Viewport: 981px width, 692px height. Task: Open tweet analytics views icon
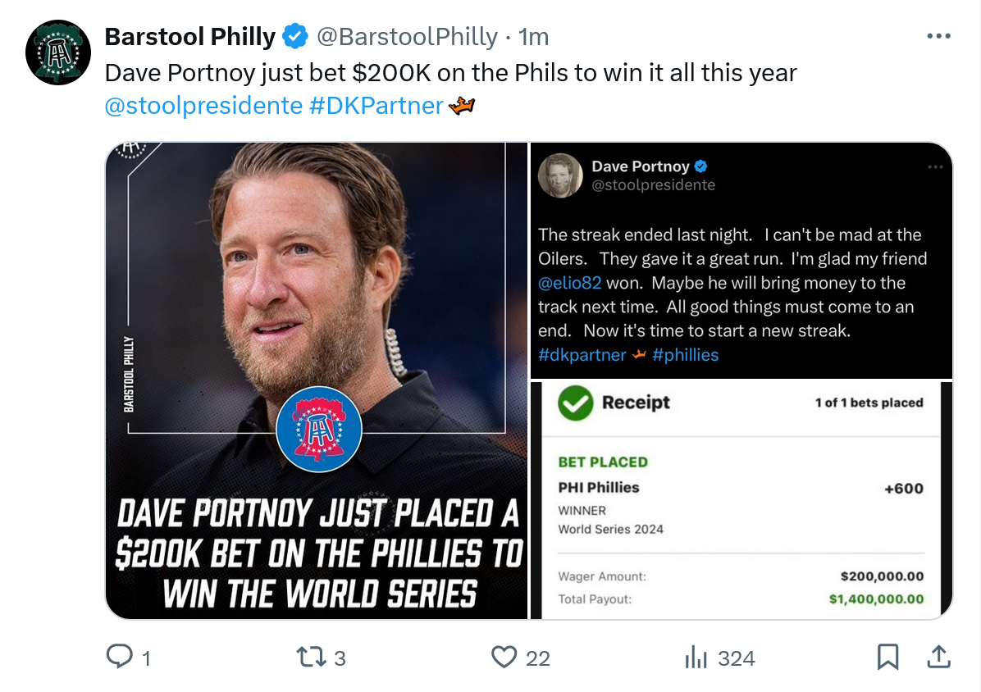click(x=696, y=657)
